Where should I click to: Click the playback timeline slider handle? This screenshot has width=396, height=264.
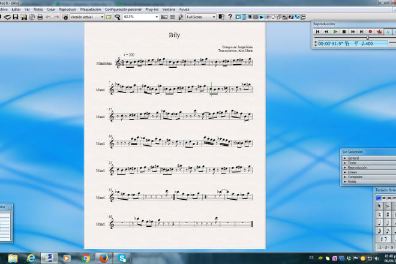[x=368, y=37]
